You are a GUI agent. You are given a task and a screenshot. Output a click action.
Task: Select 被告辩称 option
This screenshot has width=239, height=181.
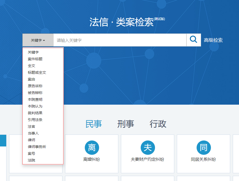pos(35,93)
